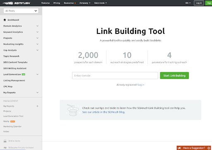Click the SEMrush logo

pyautogui.click(x=16, y=3)
